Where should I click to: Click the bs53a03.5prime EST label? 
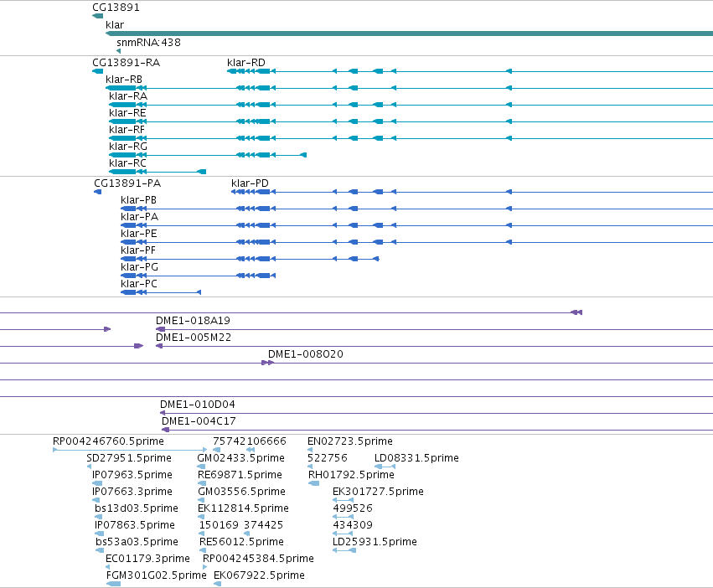click(137, 542)
